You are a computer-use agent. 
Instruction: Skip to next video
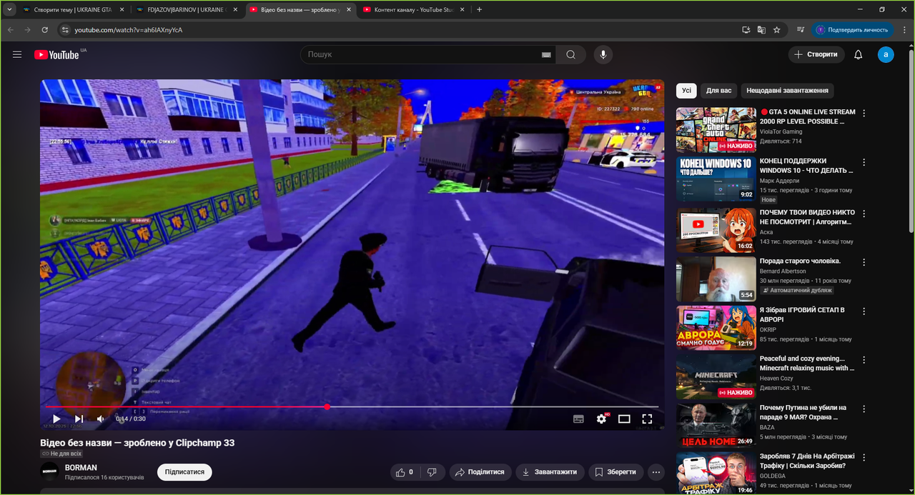79,419
